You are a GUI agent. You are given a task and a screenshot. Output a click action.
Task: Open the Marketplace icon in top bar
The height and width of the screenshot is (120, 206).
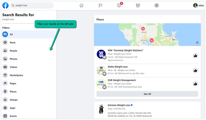tap(138, 5)
